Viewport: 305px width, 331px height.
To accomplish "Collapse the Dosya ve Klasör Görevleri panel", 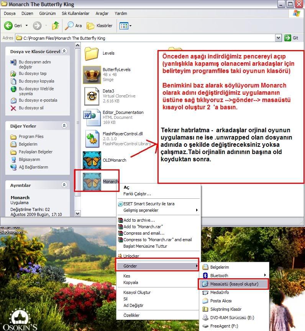I will coord(64,51).
